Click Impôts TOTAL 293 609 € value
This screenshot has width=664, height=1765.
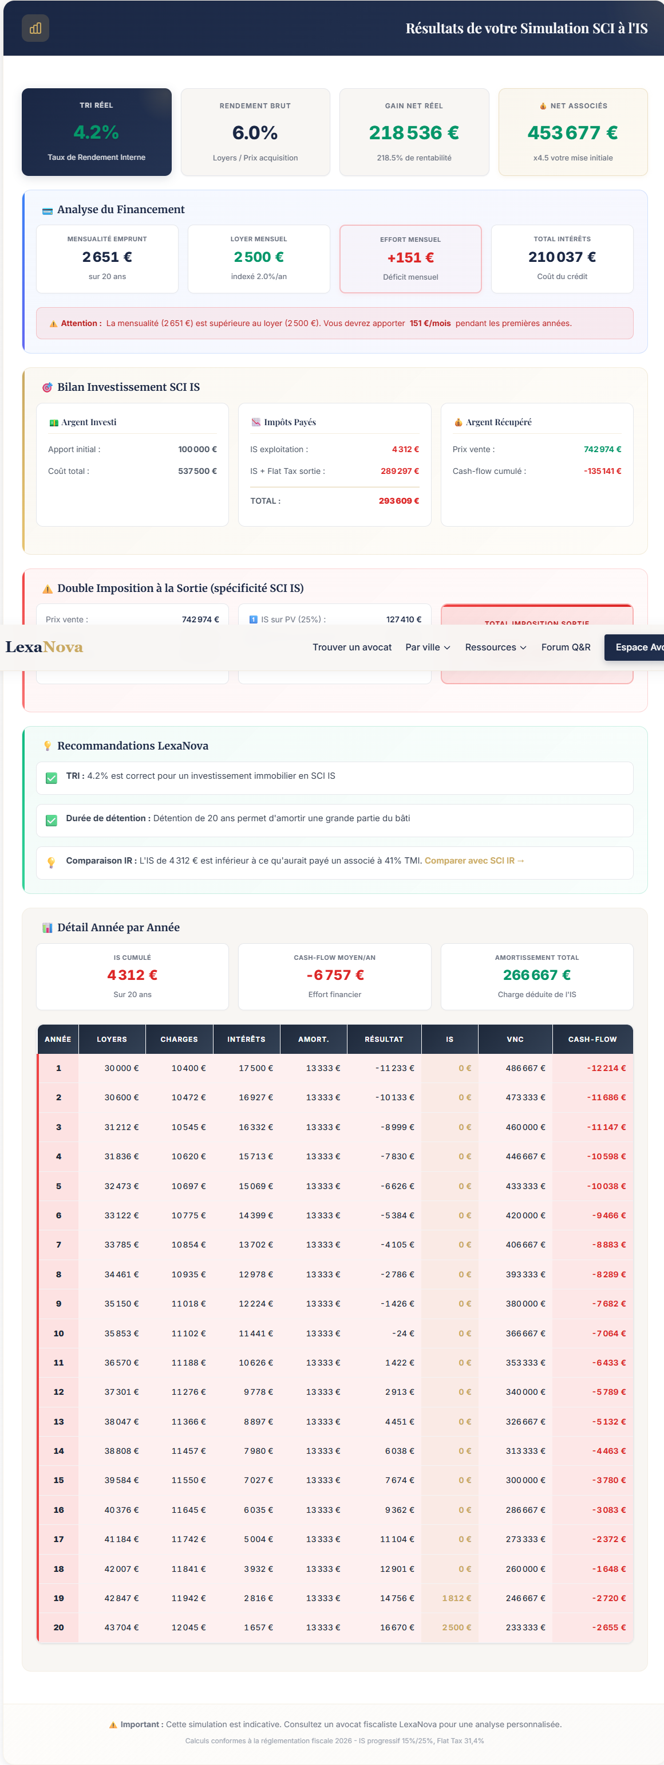399,501
